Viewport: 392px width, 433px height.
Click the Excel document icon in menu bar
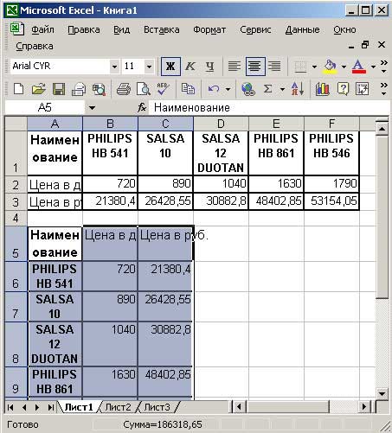pyautogui.click(x=16, y=29)
